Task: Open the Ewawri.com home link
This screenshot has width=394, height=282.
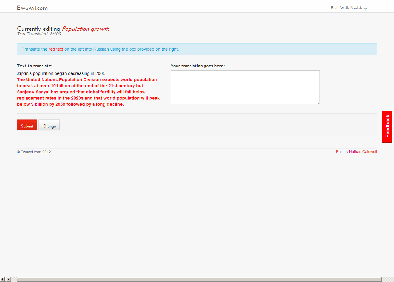Action: click(32, 8)
